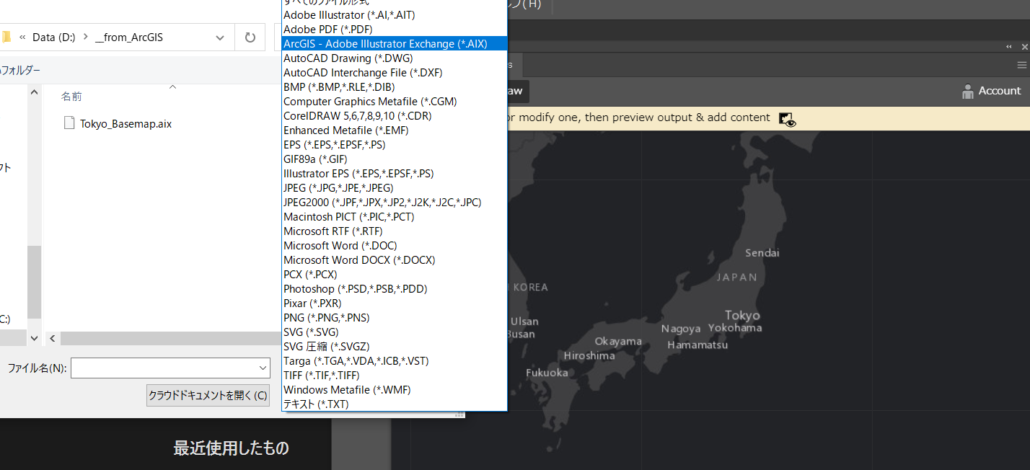1030x470 pixels.
Task: Click Nagoya label on the map
Action: (x=681, y=329)
